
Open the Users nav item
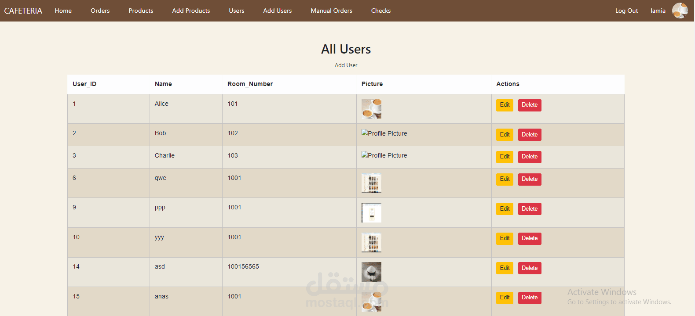pos(237,11)
